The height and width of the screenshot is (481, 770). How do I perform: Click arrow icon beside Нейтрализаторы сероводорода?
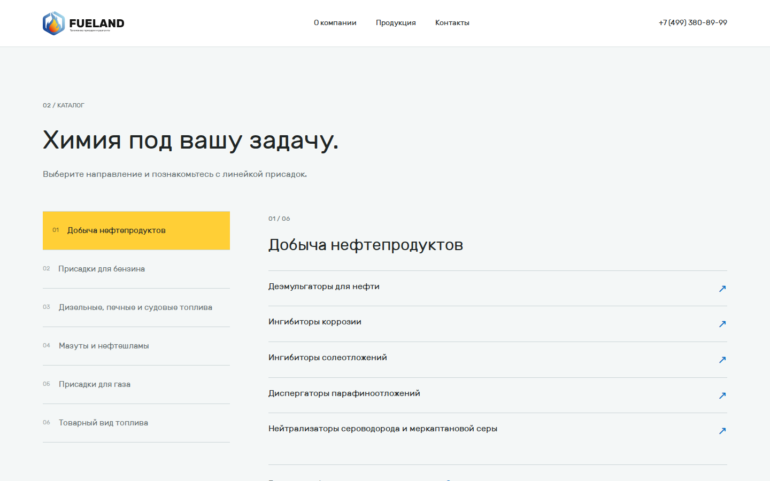[722, 431]
